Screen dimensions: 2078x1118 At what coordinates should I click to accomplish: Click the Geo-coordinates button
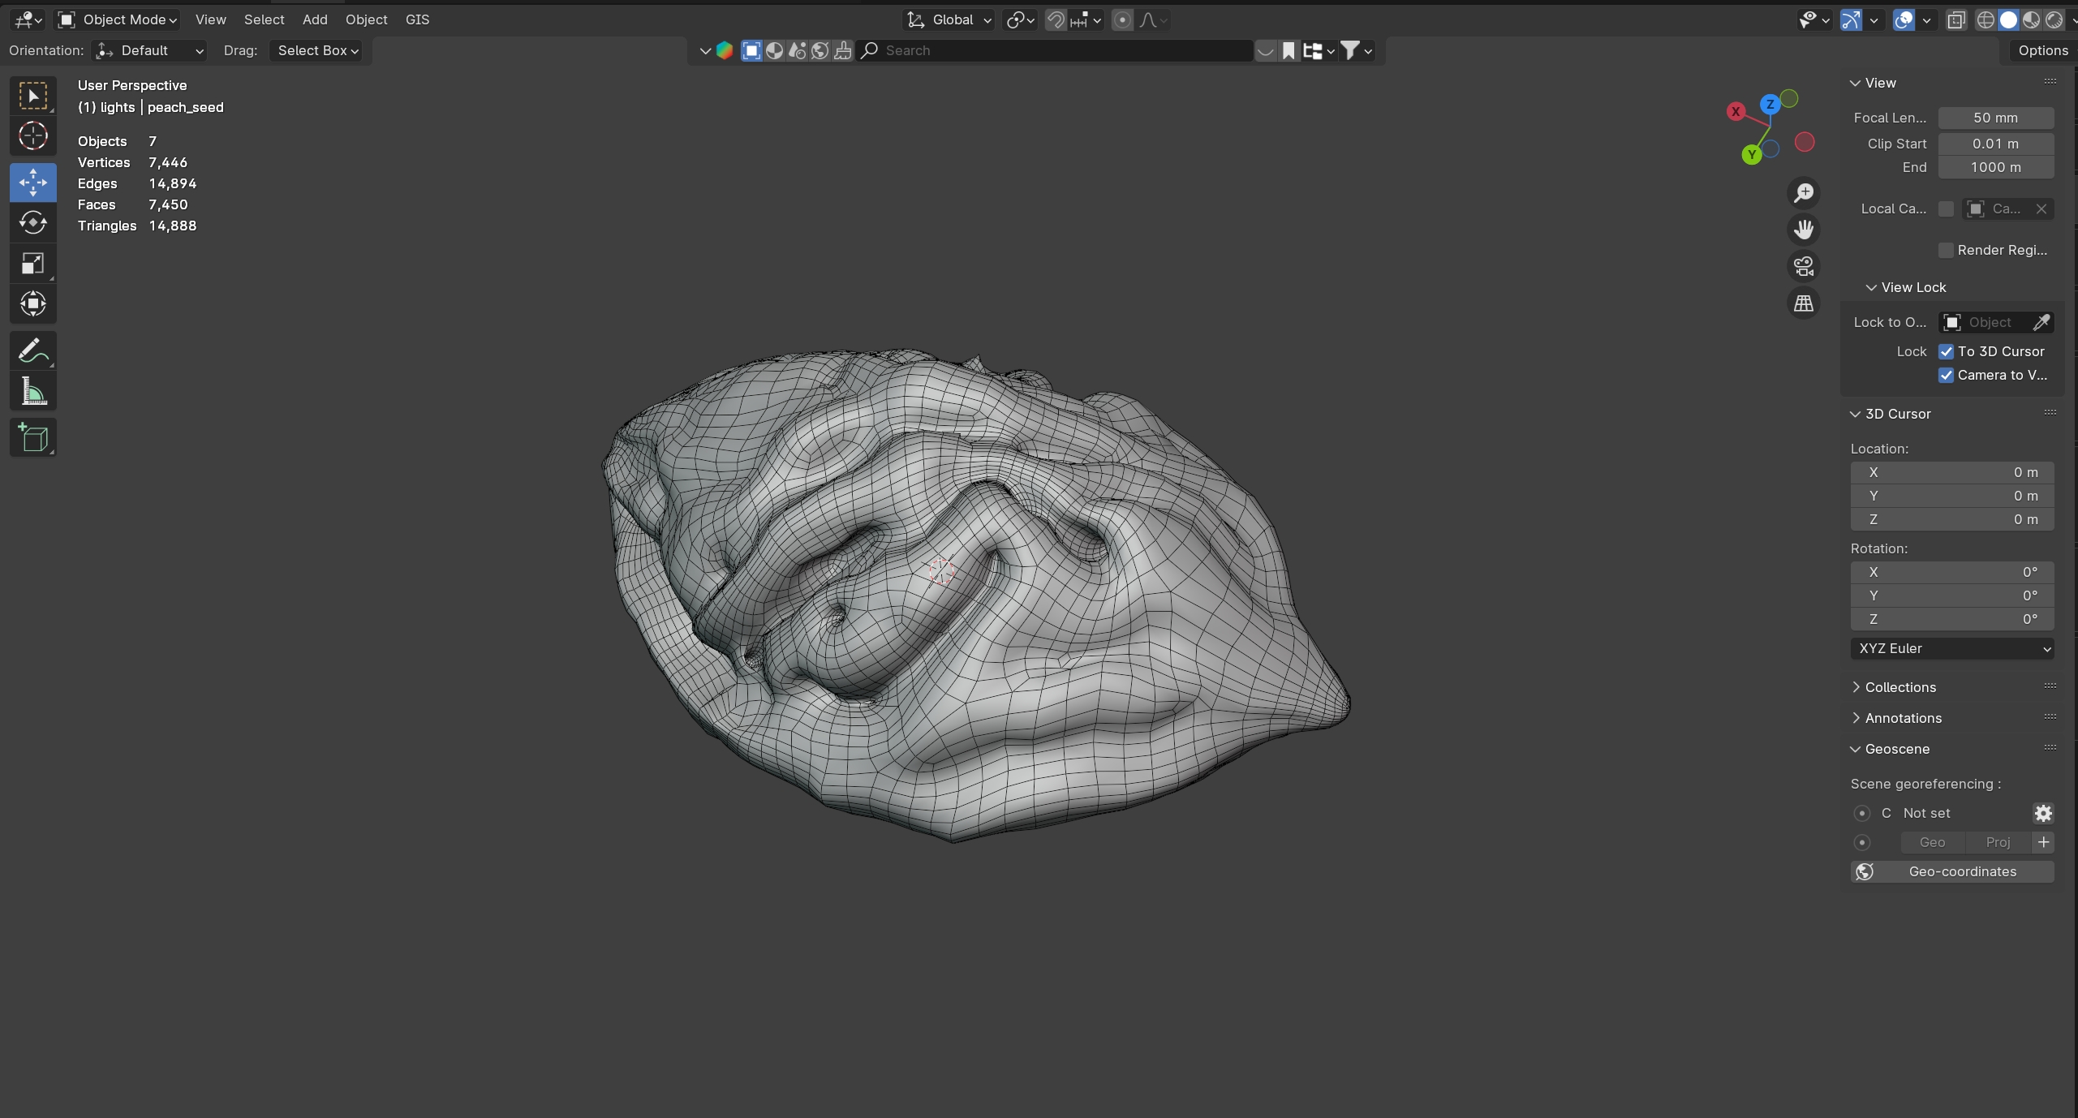[x=1951, y=871]
